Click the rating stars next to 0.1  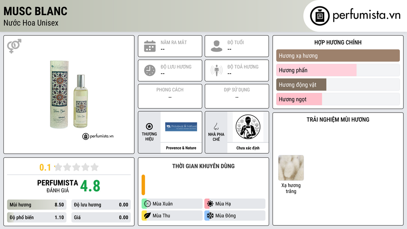pyautogui.click(x=77, y=167)
